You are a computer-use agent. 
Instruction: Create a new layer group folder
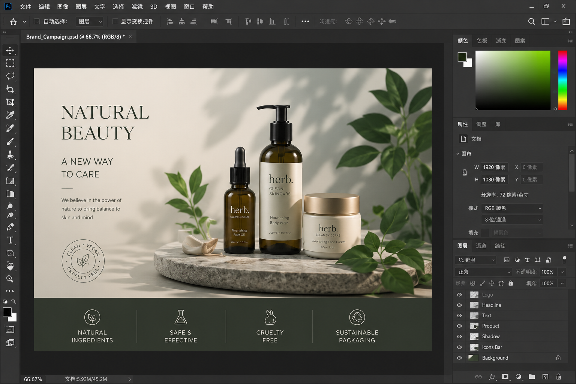click(x=532, y=376)
